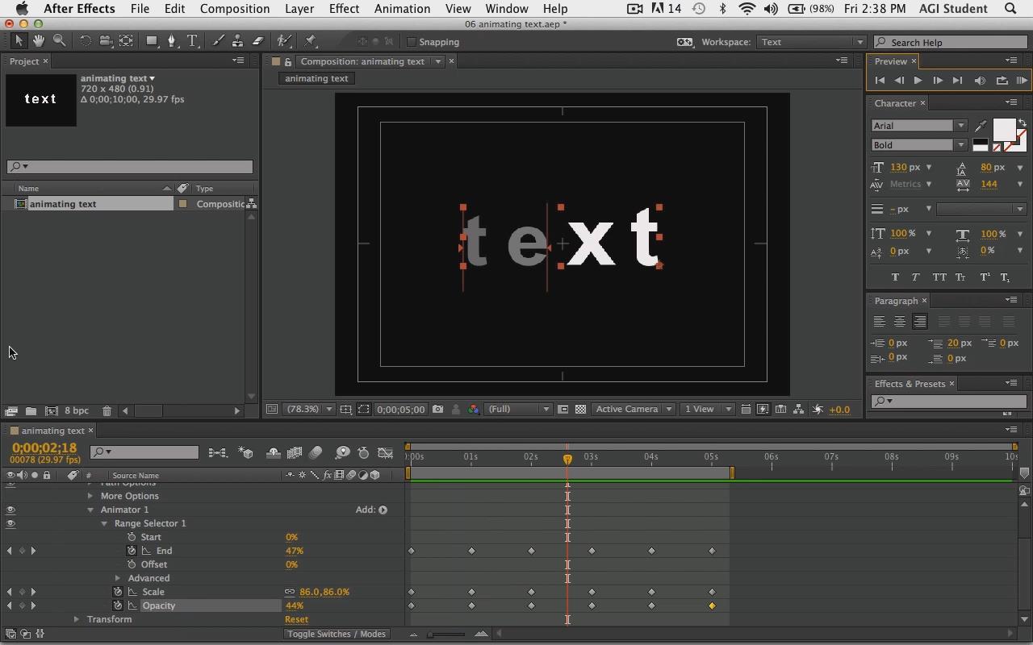Toggle Transparency Grid in the viewer
The height and width of the screenshot is (645, 1033).
[x=580, y=410]
